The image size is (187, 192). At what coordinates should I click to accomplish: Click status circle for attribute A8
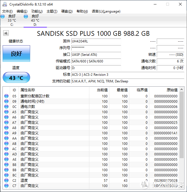(6, 128)
